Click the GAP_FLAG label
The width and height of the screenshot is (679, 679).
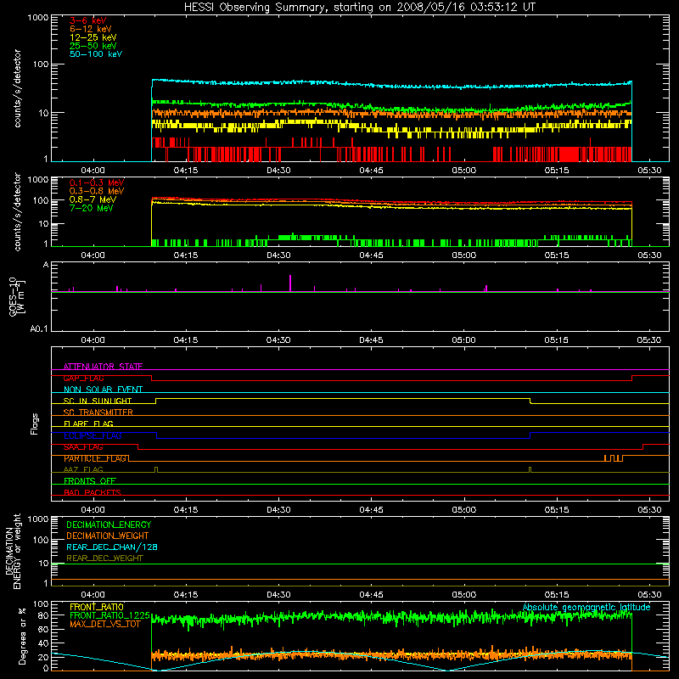coord(83,378)
